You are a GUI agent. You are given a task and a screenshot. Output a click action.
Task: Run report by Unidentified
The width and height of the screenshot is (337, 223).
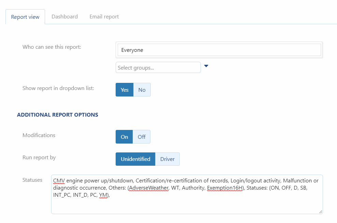point(135,159)
